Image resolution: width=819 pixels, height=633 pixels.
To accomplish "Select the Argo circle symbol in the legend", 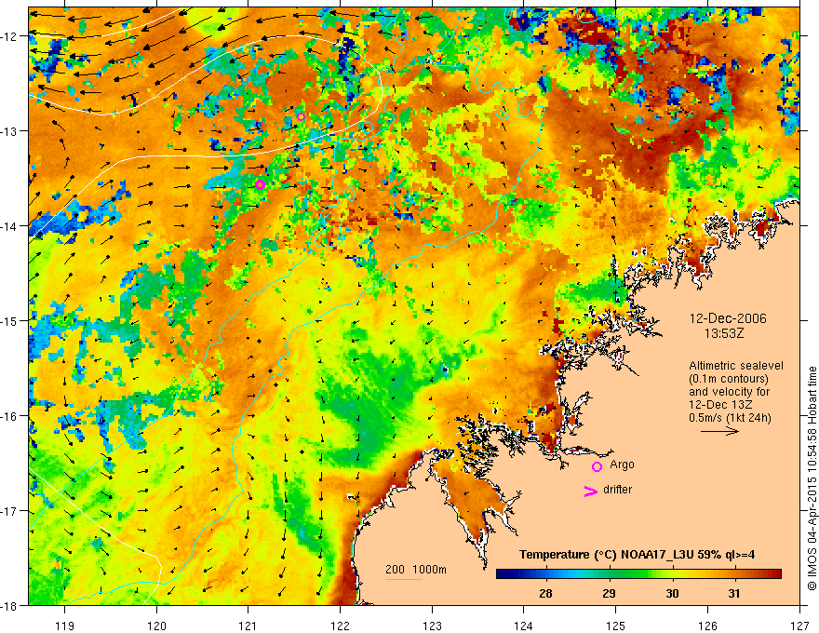I will [x=597, y=466].
